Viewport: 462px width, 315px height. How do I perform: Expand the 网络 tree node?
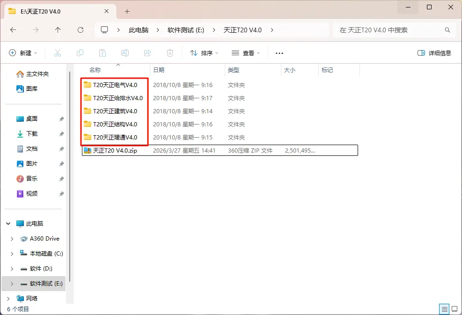pos(8,299)
